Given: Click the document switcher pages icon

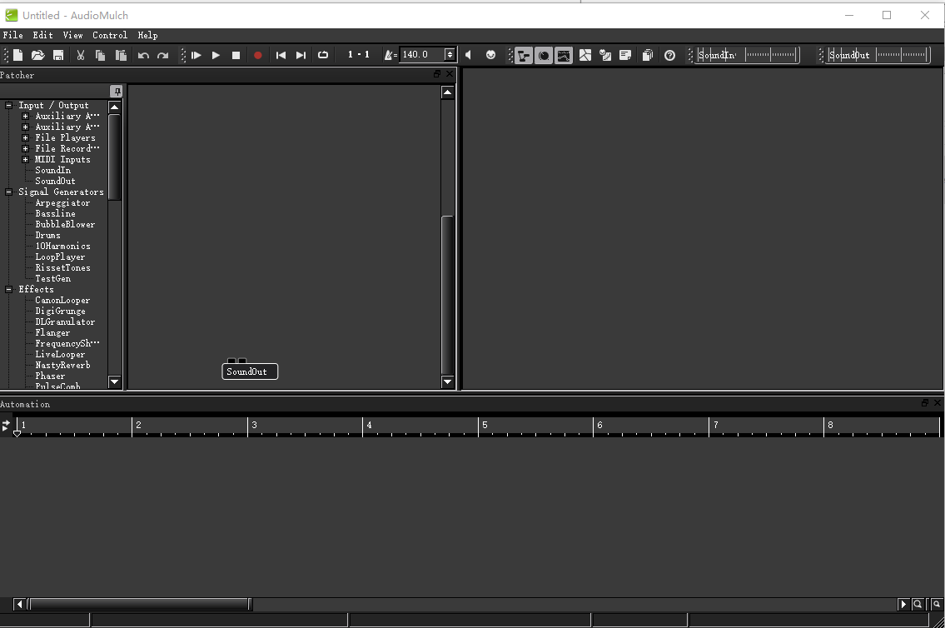Looking at the screenshot, I should coord(648,56).
